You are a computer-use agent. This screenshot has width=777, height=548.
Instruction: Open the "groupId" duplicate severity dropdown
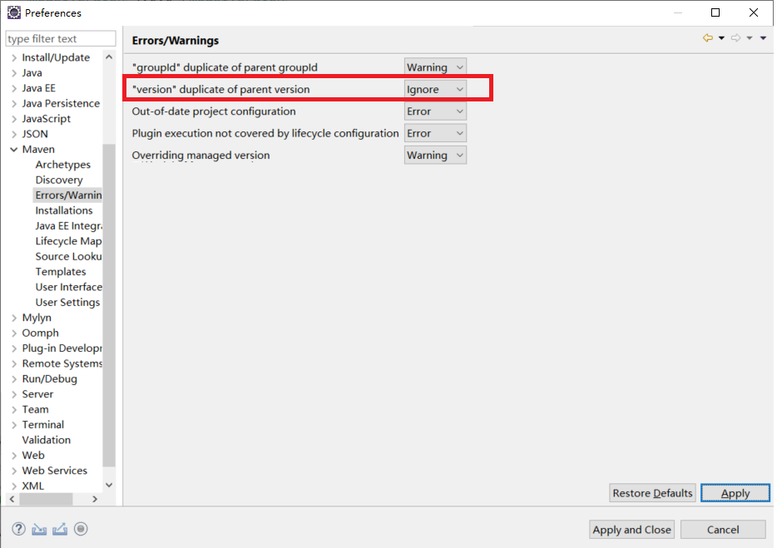(435, 67)
